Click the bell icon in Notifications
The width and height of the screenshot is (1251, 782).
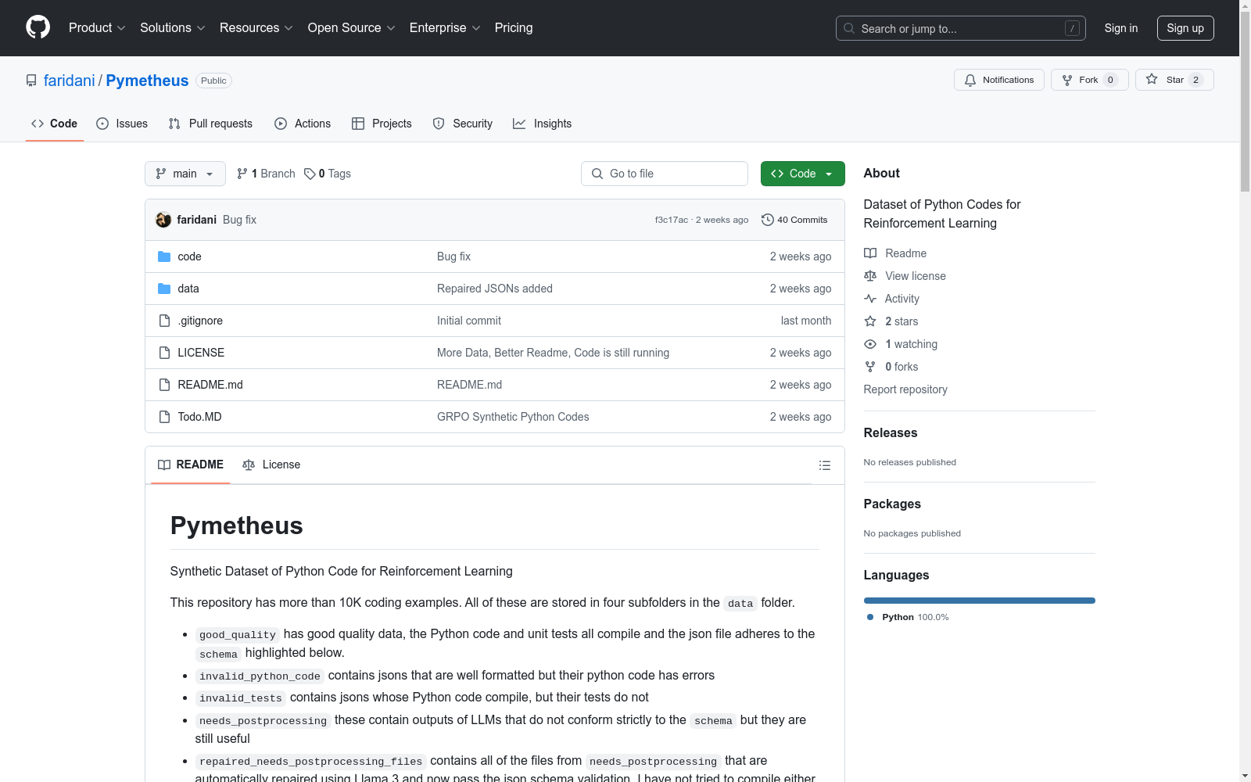tap(970, 80)
